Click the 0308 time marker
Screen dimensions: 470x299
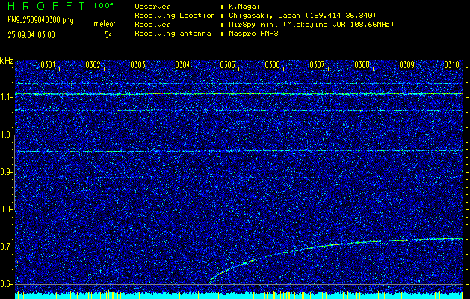362,65
